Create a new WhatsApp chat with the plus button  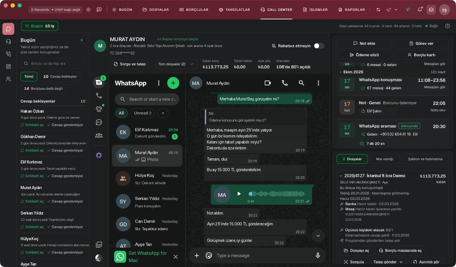click(173, 83)
